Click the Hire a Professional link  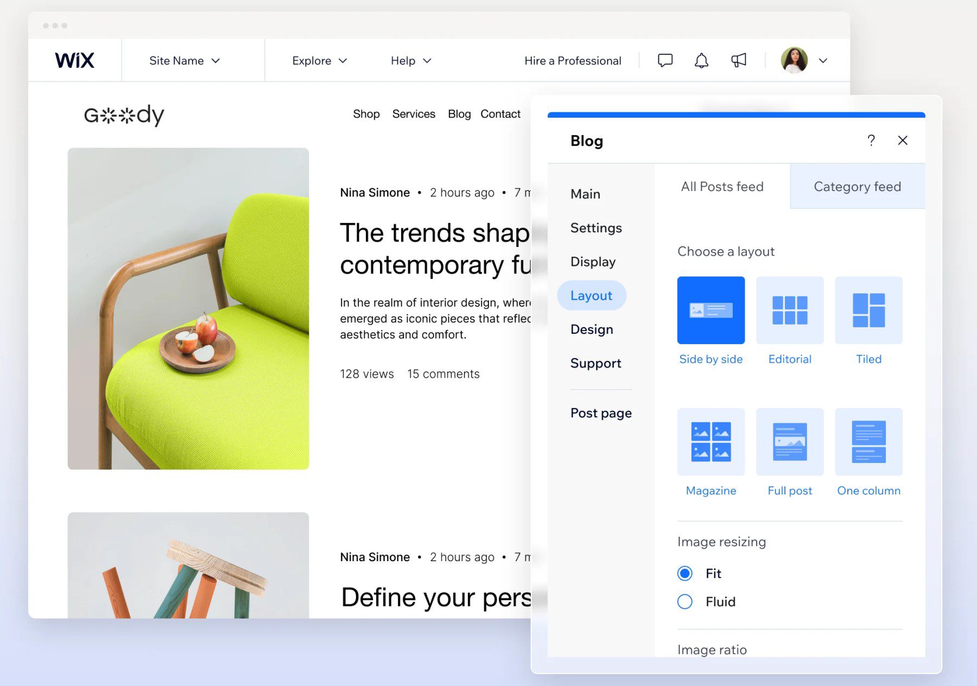tap(572, 60)
